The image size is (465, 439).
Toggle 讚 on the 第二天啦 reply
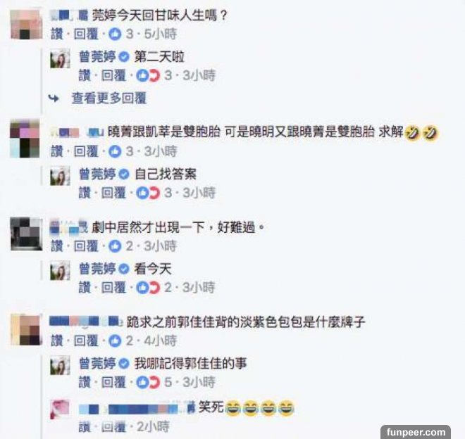point(85,75)
